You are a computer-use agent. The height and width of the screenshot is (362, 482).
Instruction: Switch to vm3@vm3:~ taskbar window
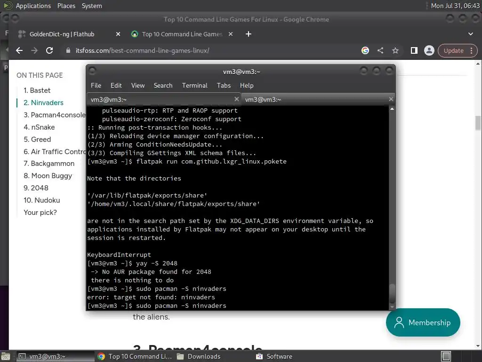click(56, 356)
